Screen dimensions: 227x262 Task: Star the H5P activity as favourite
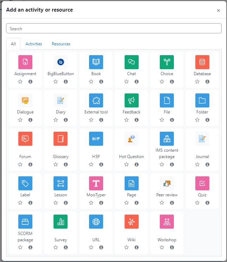click(91, 164)
